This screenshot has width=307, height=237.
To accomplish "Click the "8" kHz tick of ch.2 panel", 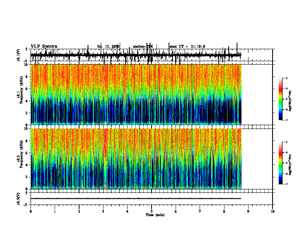I will click(27, 141).
